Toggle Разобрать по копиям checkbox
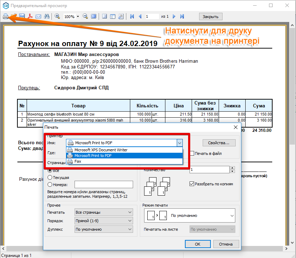 coord(192,184)
